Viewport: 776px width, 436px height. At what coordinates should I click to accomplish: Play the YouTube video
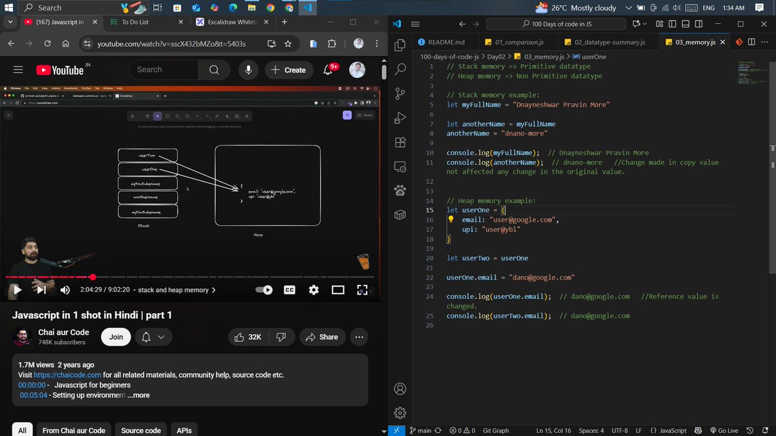click(17, 290)
